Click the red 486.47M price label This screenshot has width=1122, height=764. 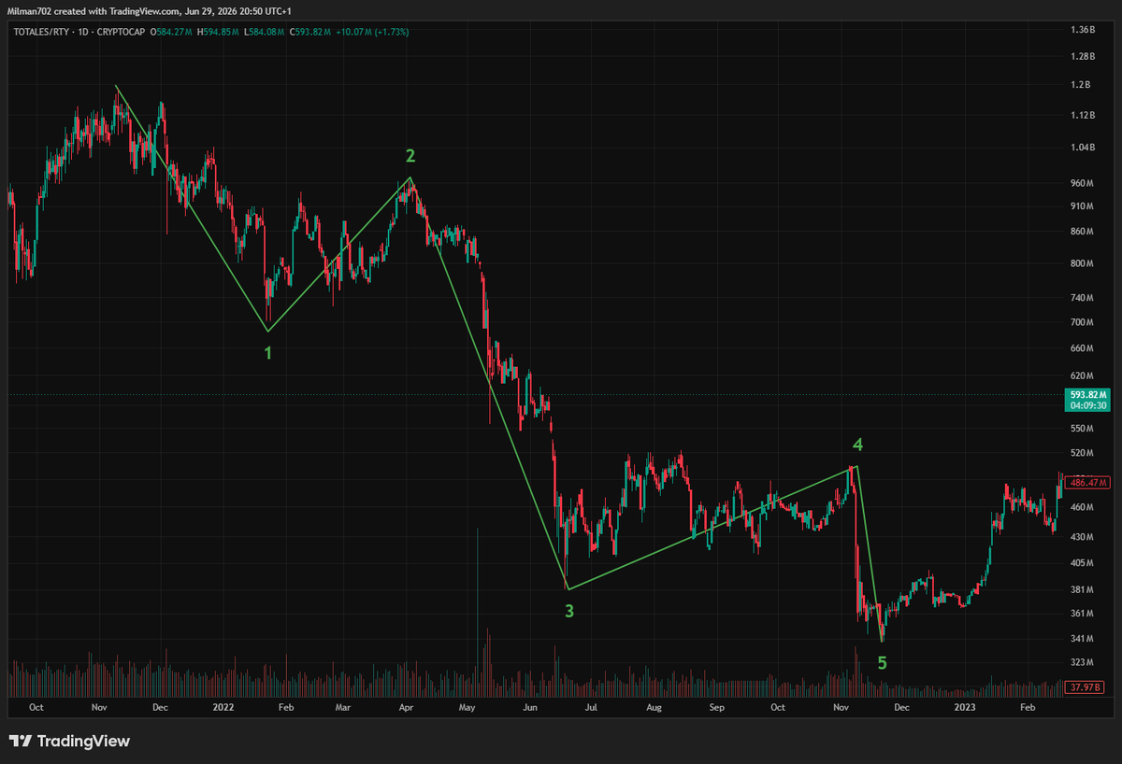coord(1088,483)
